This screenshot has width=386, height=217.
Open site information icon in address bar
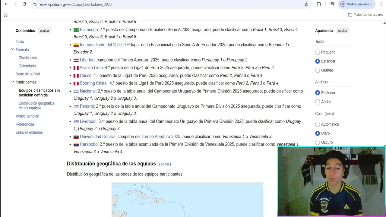35,4
